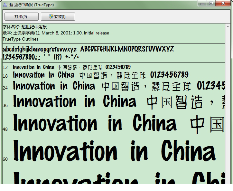Click the size 60 sample line
Image resolution: width=233 pixels, height=191 pixels.
point(115,150)
